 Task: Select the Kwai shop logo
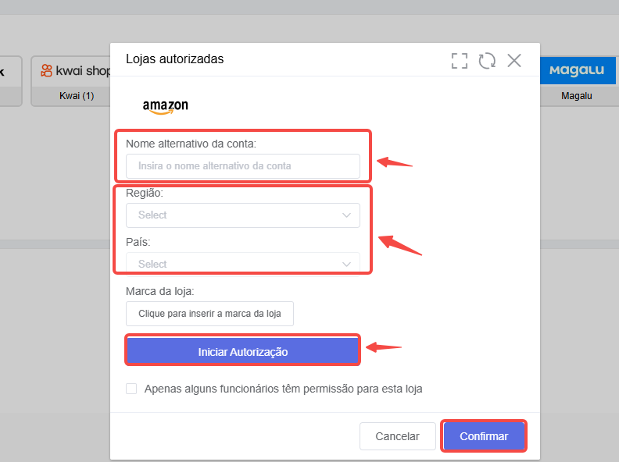click(x=75, y=71)
